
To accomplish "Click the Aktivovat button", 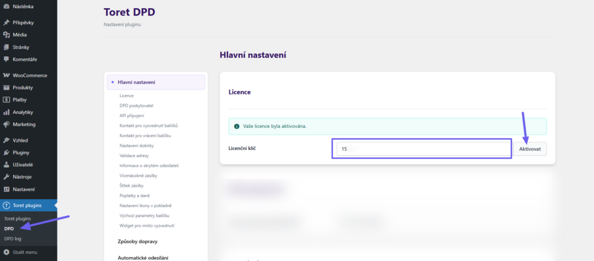I will point(530,149).
